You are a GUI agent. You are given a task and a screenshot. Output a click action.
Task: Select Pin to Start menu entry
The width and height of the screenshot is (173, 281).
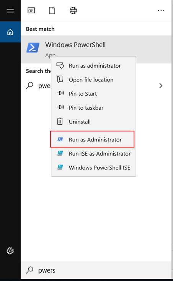pyautogui.click(x=93, y=94)
